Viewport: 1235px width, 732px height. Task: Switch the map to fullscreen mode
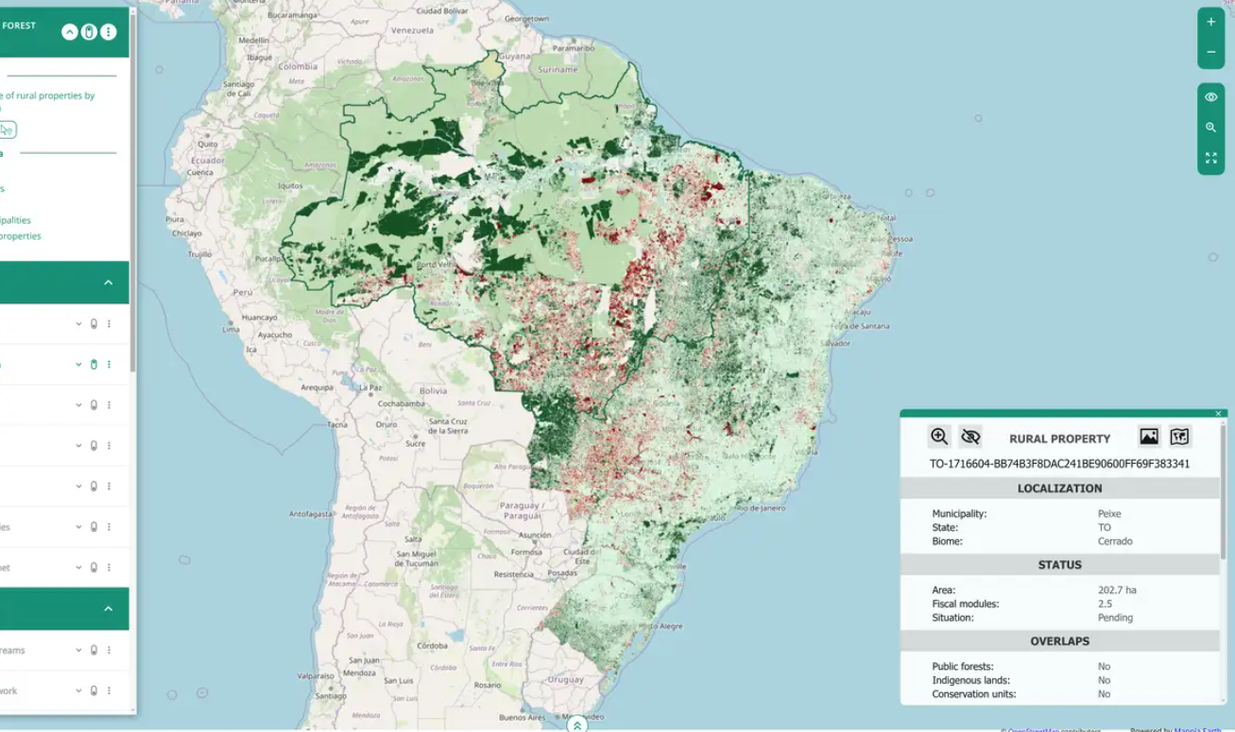point(1210,158)
